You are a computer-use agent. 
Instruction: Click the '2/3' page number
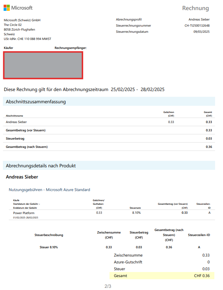click(x=108, y=286)
